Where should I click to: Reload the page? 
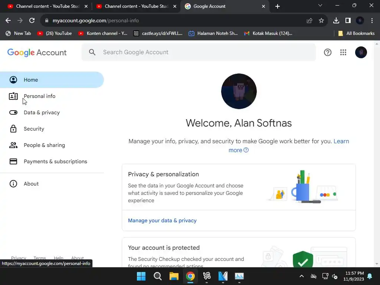coord(32,21)
